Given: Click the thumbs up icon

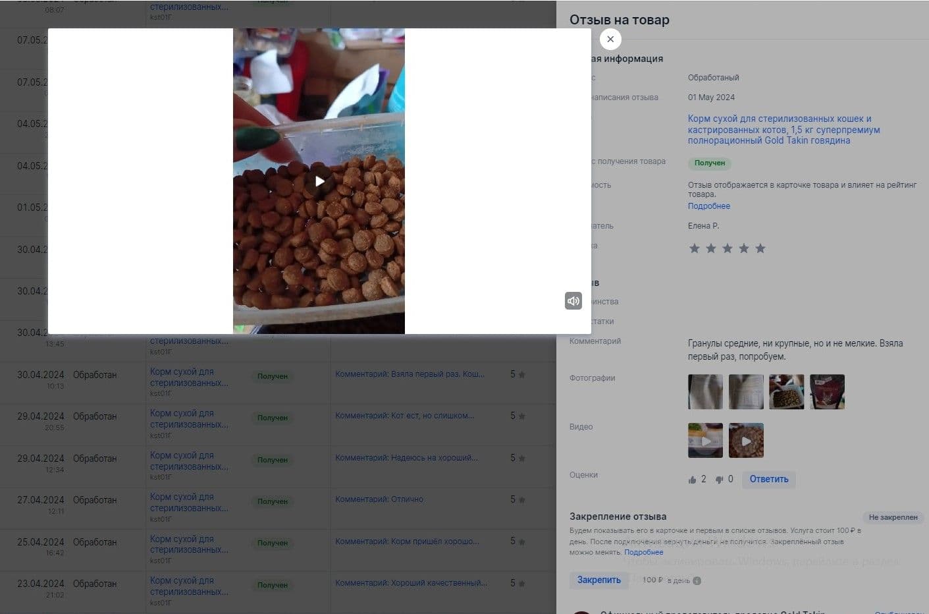Looking at the screenshot, I should pos(692,480).
